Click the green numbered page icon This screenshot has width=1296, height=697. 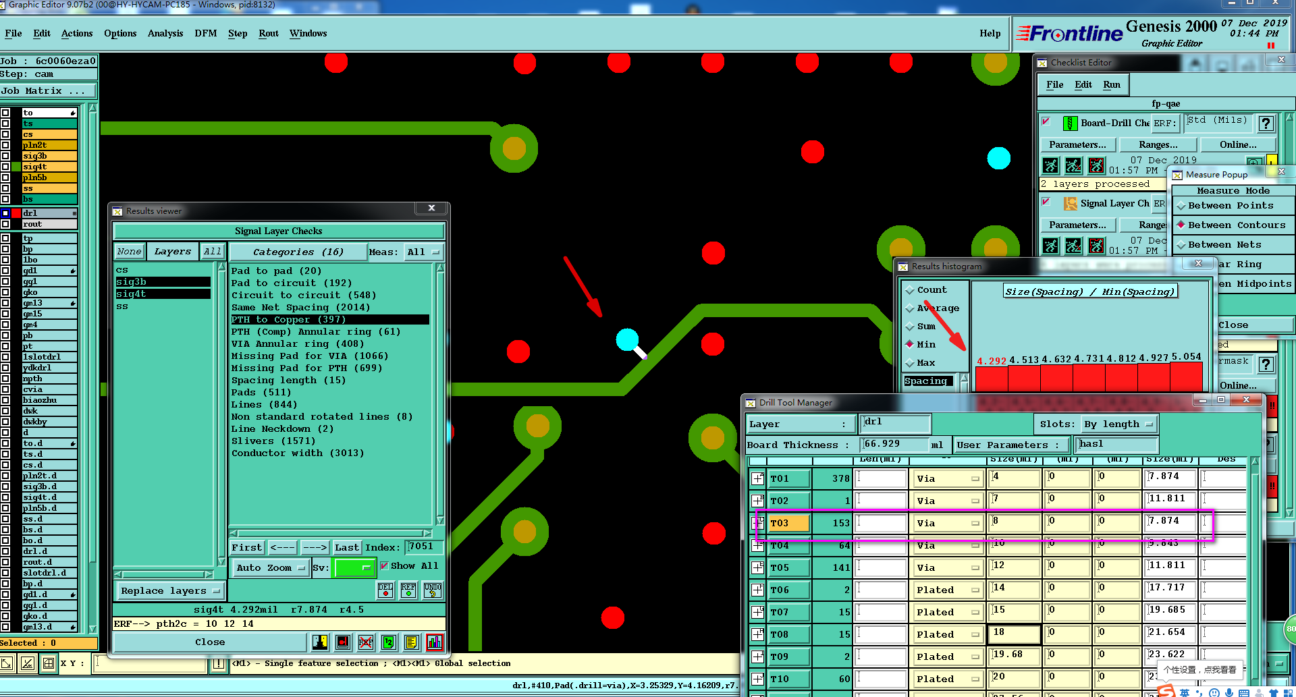[389, 642]
